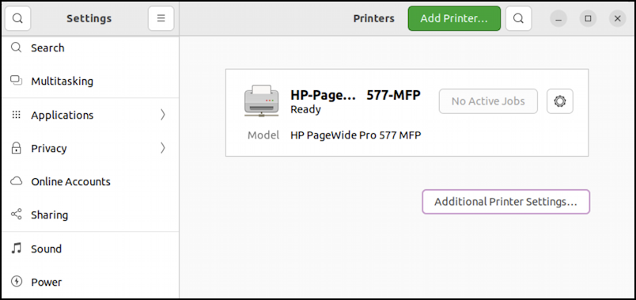Screen dimensions: 636x300
Task: Click the Add Printer... button
Action: pyautogui.click(x=454, y=18)
